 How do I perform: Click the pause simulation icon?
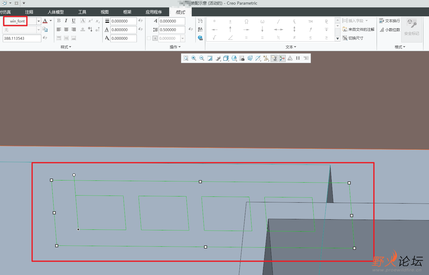(298, 58)
